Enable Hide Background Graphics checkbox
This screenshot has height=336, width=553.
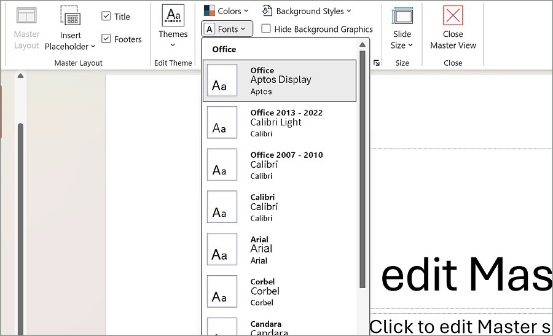tap(266, 29)
